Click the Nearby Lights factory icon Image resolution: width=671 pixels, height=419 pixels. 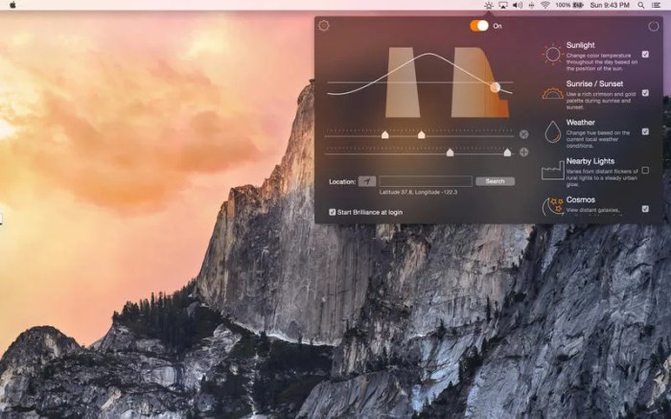[x=552, y=171]
